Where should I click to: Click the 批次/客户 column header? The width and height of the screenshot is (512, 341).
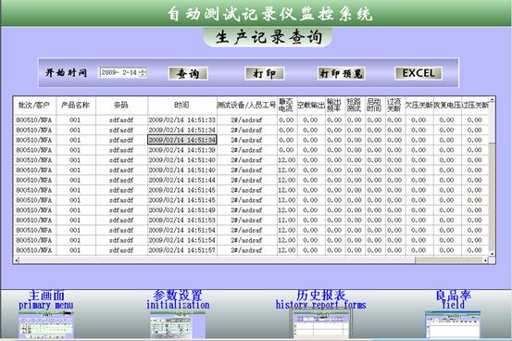coord(34,106)
